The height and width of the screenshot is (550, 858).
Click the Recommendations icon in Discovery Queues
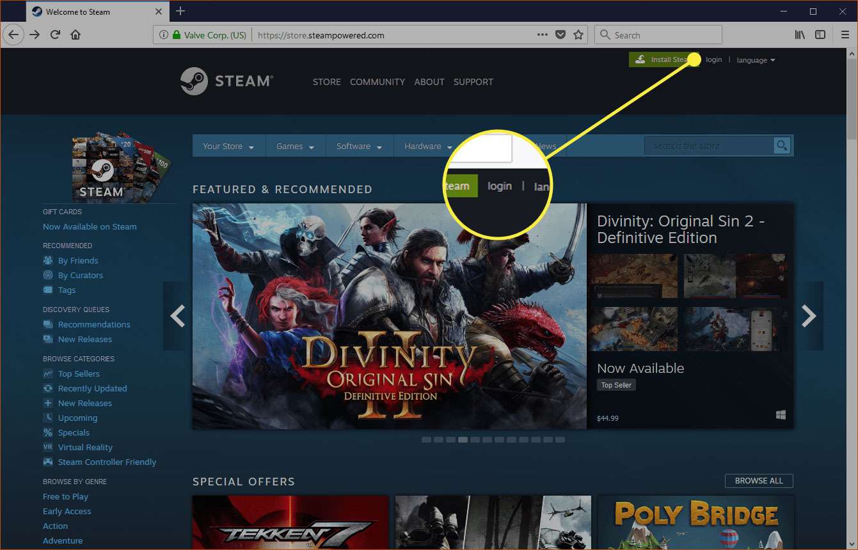tap(49, 324)
